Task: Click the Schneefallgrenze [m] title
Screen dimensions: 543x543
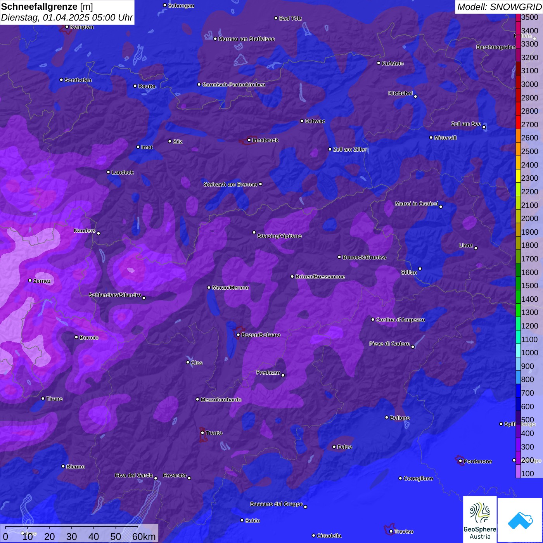Action: pos(47,7)
